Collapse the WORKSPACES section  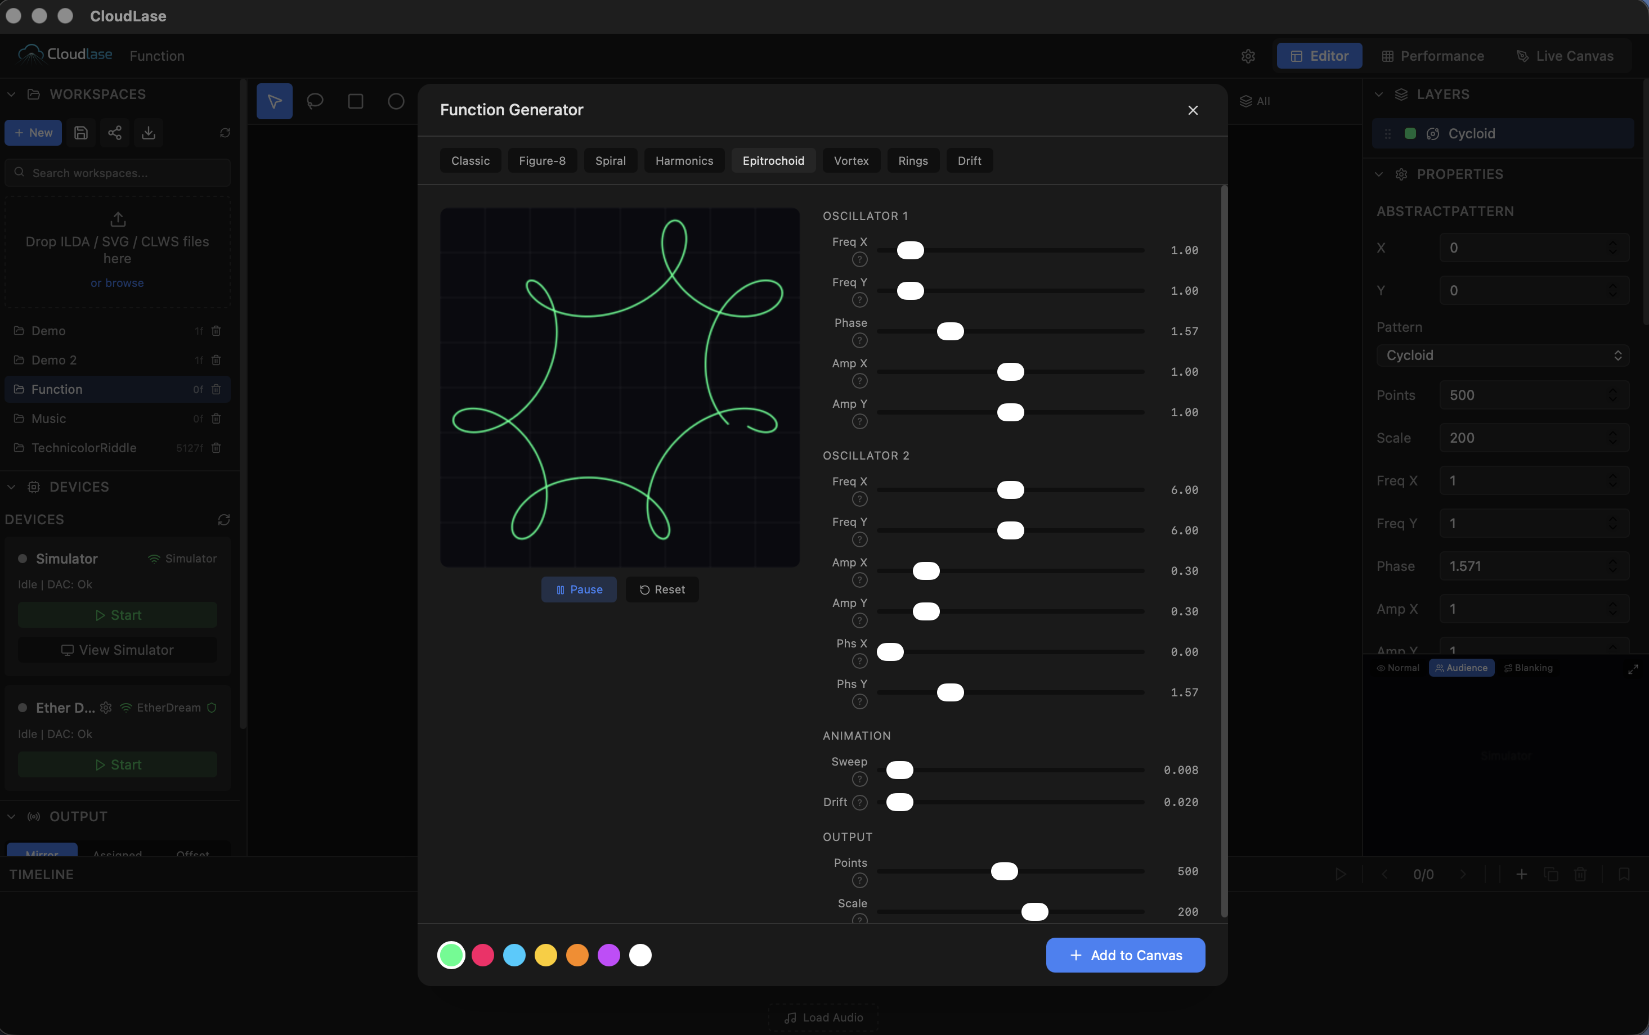(11, 94)
